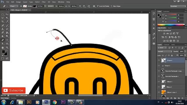
Task: Open the Opacity slider dropdown
Action: coord(185,52)
